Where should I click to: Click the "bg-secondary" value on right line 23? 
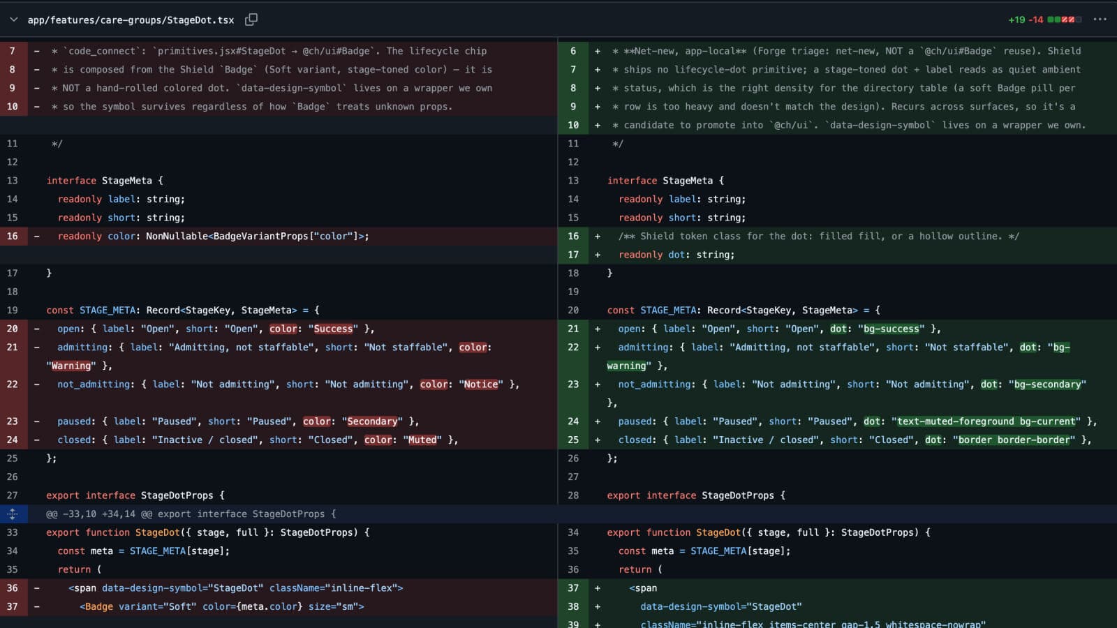[x=1047, y=384]
